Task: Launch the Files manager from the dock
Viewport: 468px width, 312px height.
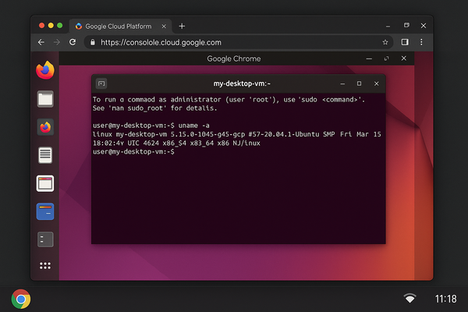Action: pyautogui.click(x=45, y=99)
